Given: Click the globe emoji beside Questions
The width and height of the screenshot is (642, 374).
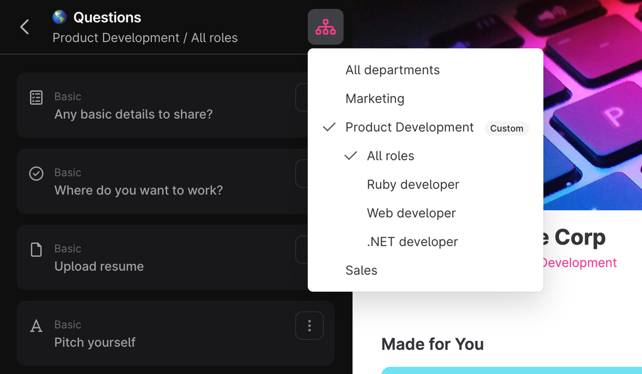Looking at the screenshot, I should click(59, 17).
